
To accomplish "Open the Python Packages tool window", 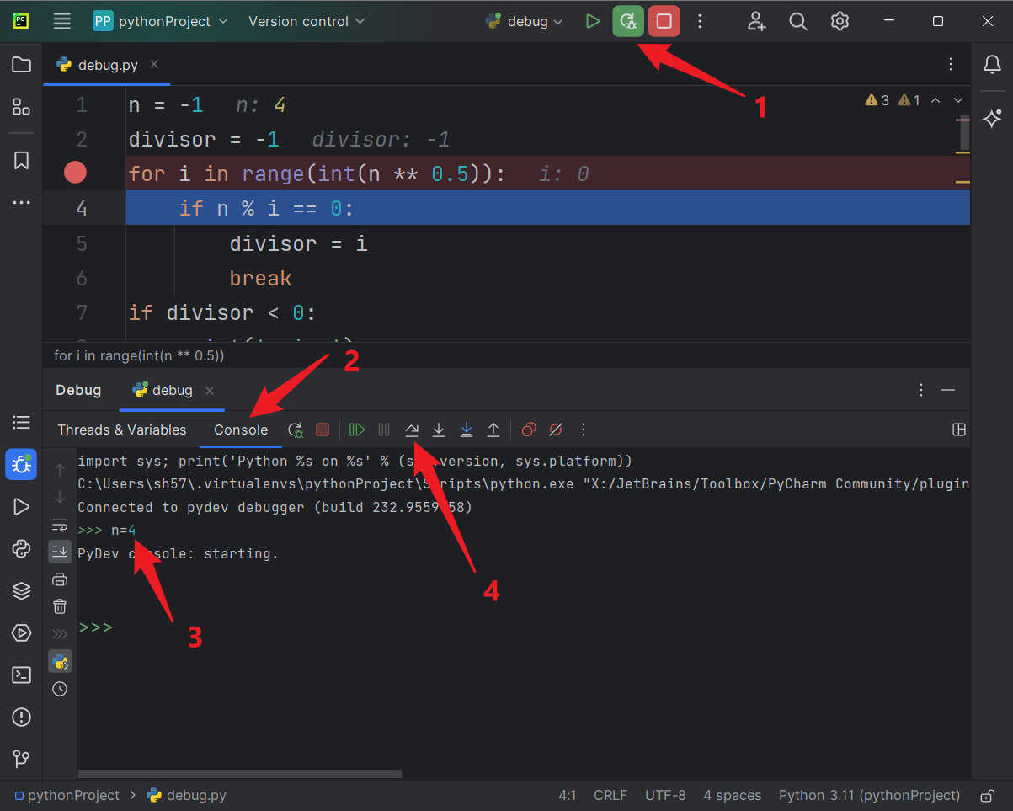I will click(22, 591).
